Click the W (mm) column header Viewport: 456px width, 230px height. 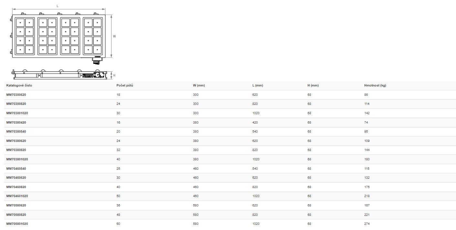tap(199, 85)
